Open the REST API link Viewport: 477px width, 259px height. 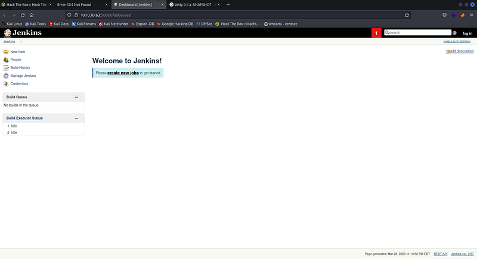441,254
